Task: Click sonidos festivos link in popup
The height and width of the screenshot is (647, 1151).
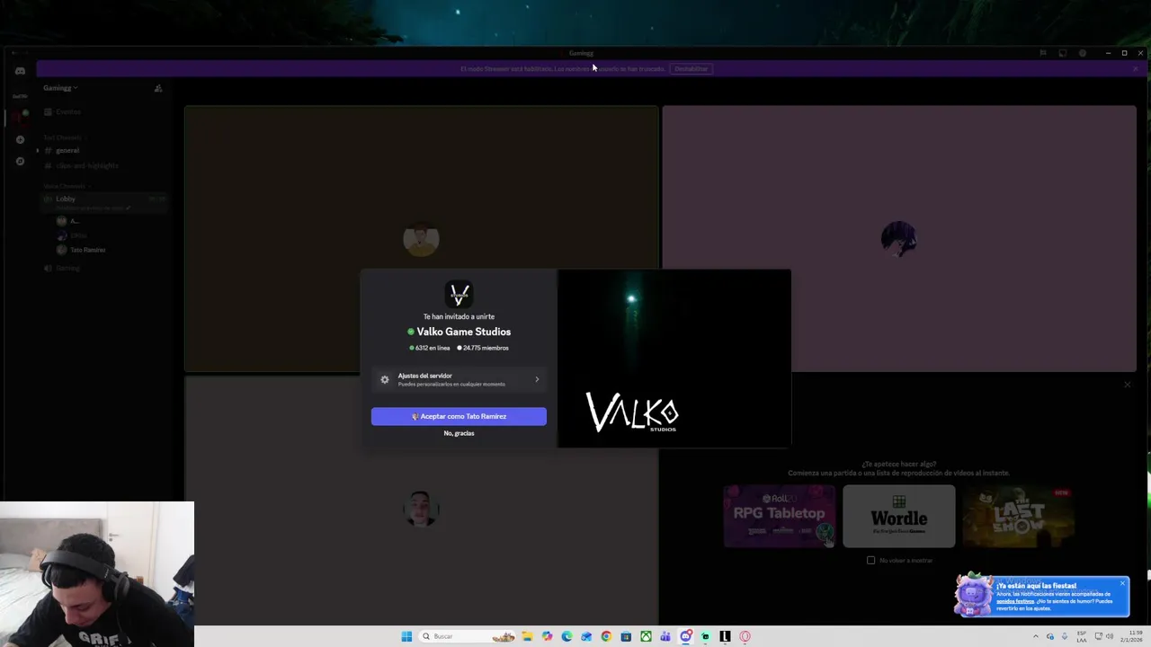Action: click(x=1015, y=601)
